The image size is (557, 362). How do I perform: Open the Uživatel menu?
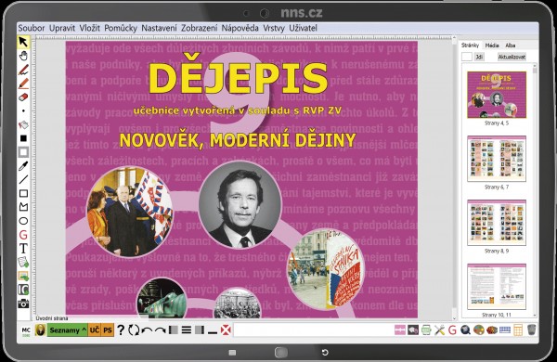303,28
